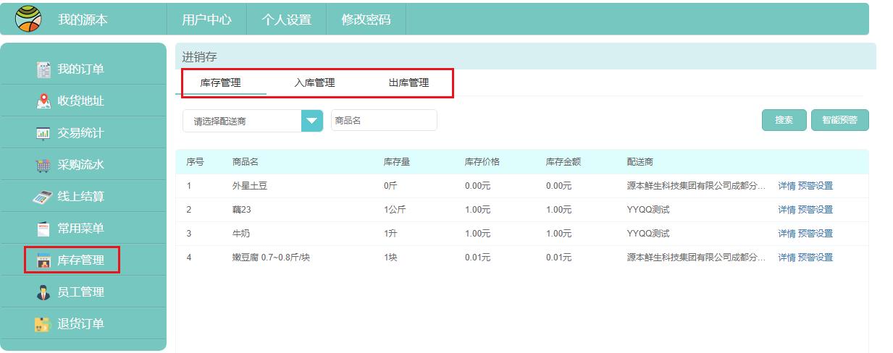Open 预警设置 for 嫩豆腐 row

click(x=816, y=258)
